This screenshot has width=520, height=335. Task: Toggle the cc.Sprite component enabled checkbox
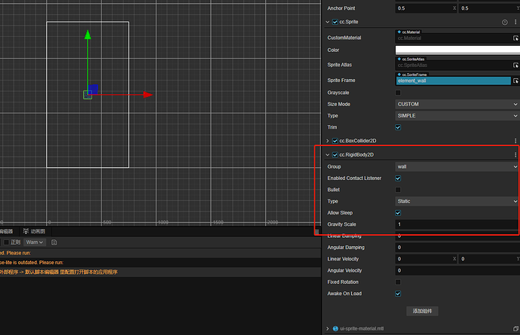(x=335, y=22)
